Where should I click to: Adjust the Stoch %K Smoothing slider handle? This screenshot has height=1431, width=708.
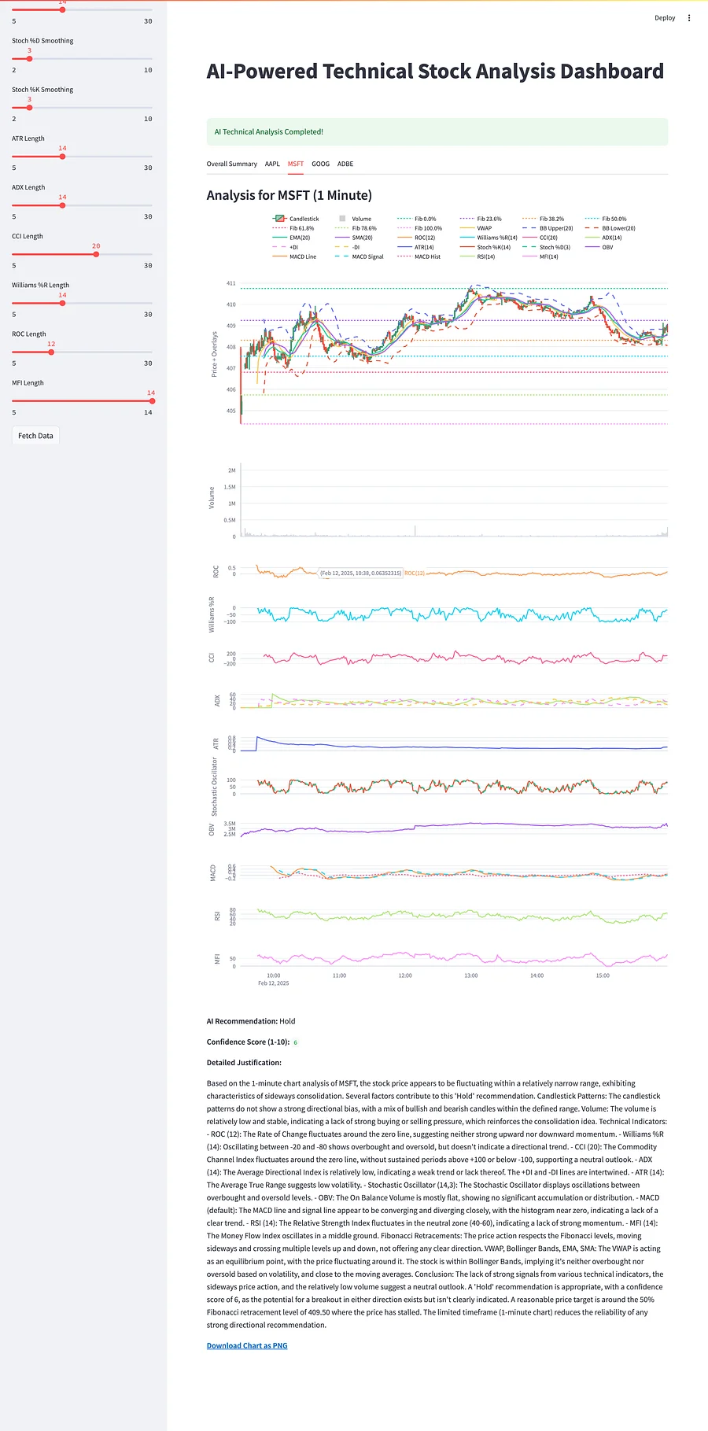tap(29, 108)
